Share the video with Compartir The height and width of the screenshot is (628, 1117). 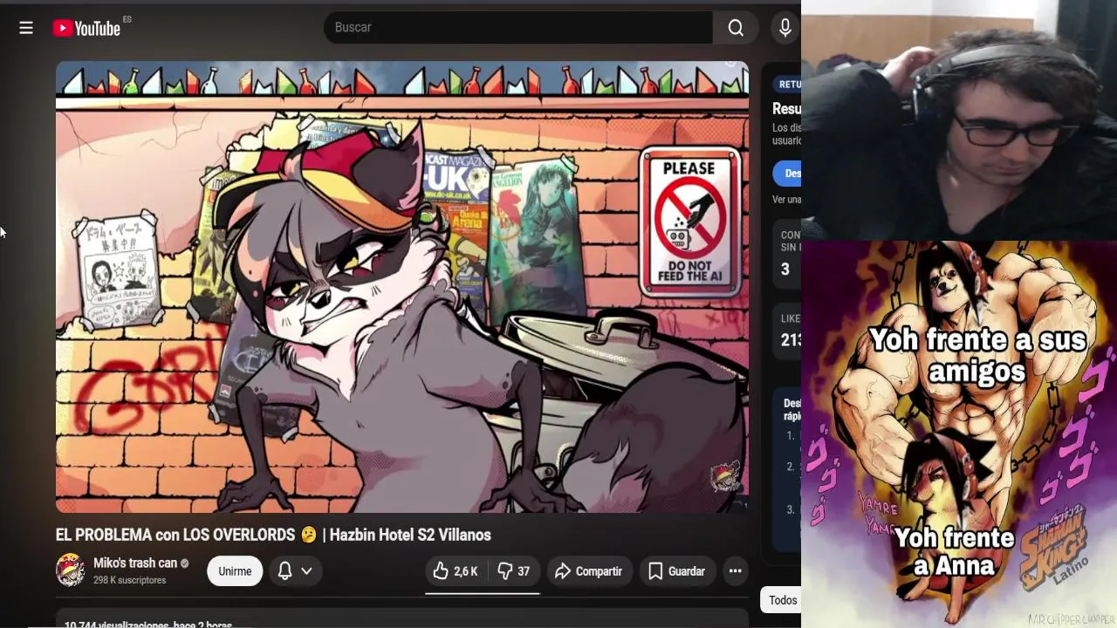(x=589, y=571)
